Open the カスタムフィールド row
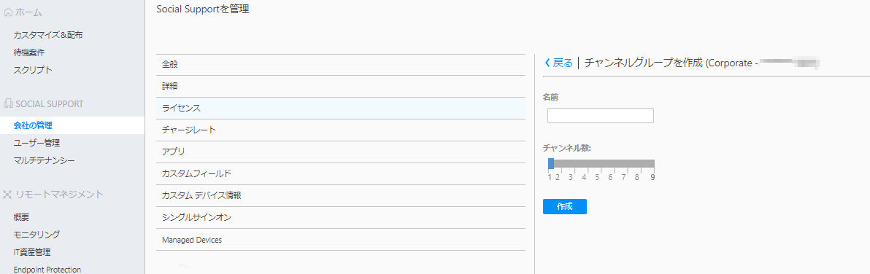This screenshot has height=274, width=870. tap(341, 174)
